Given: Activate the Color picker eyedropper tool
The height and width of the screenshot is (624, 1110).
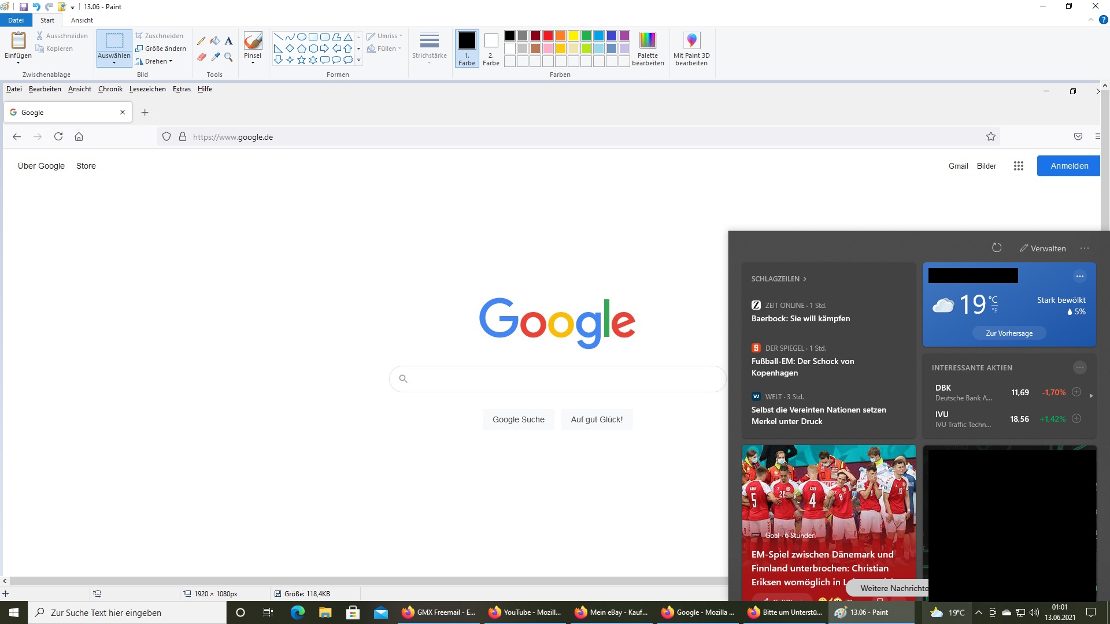Looking at the screenshot, I should (215, 57).
